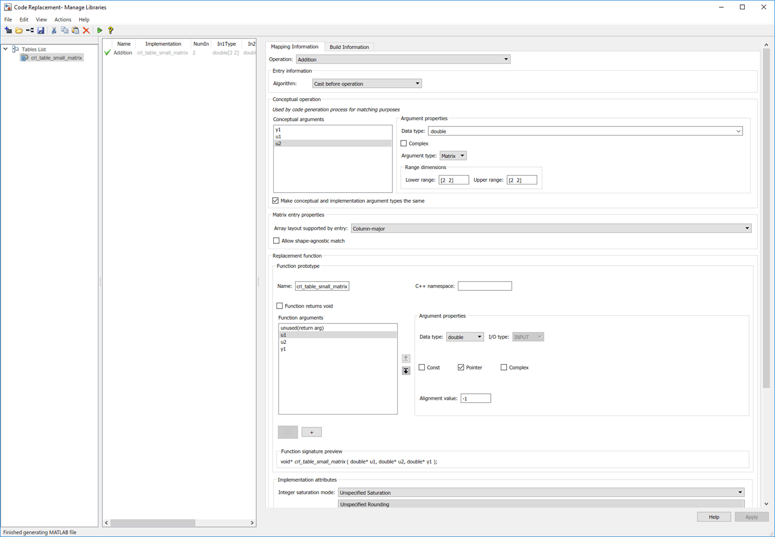The width and height of the screenshot is (775, 537).
Task: Click the Upper range input field
Action: pyautogui.click(x=522, y=180)
